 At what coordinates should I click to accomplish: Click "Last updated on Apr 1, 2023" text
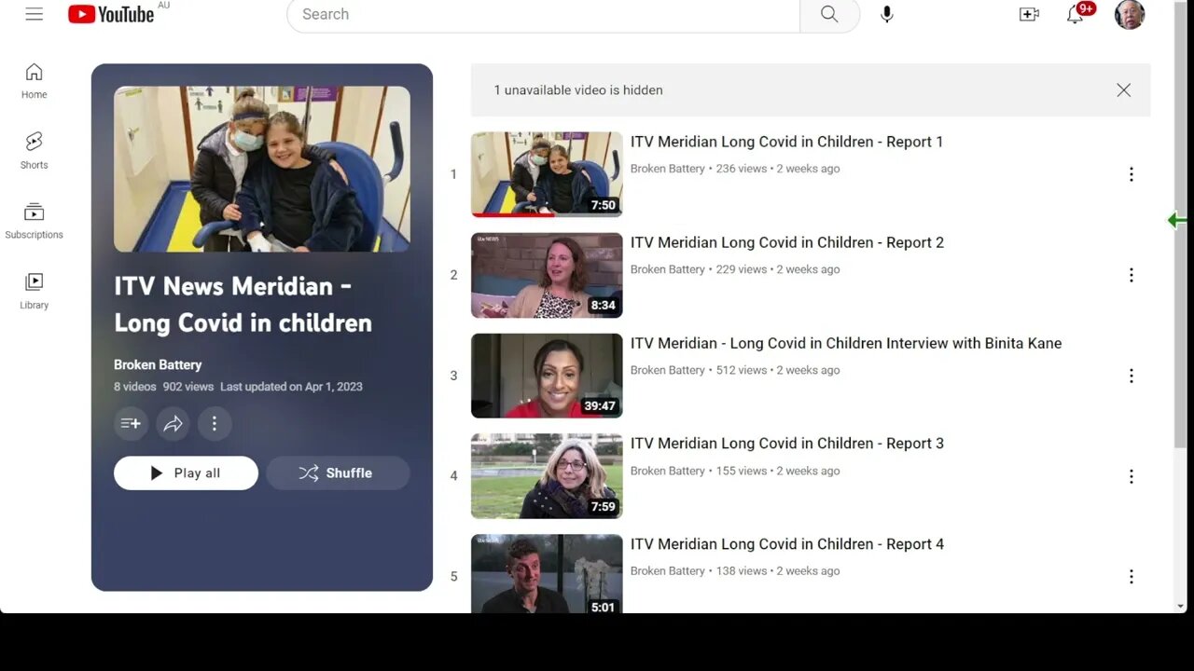coord(291,387)
